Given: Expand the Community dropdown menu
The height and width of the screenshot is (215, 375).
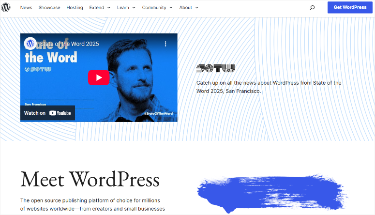Looking at the screenshot, I should tap(157, 8).
